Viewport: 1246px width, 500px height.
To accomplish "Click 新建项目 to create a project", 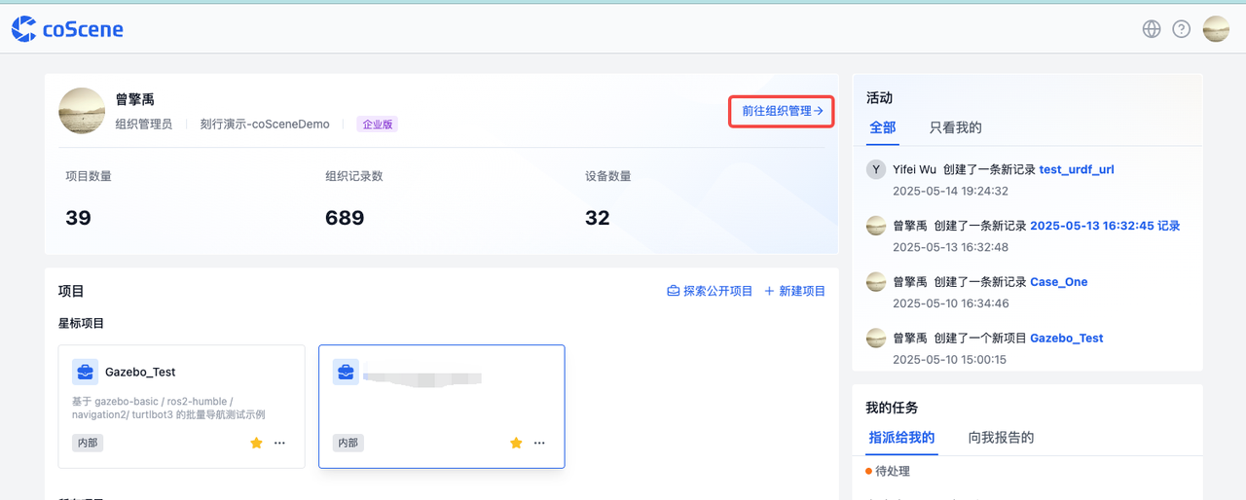I will pos(794,291).
